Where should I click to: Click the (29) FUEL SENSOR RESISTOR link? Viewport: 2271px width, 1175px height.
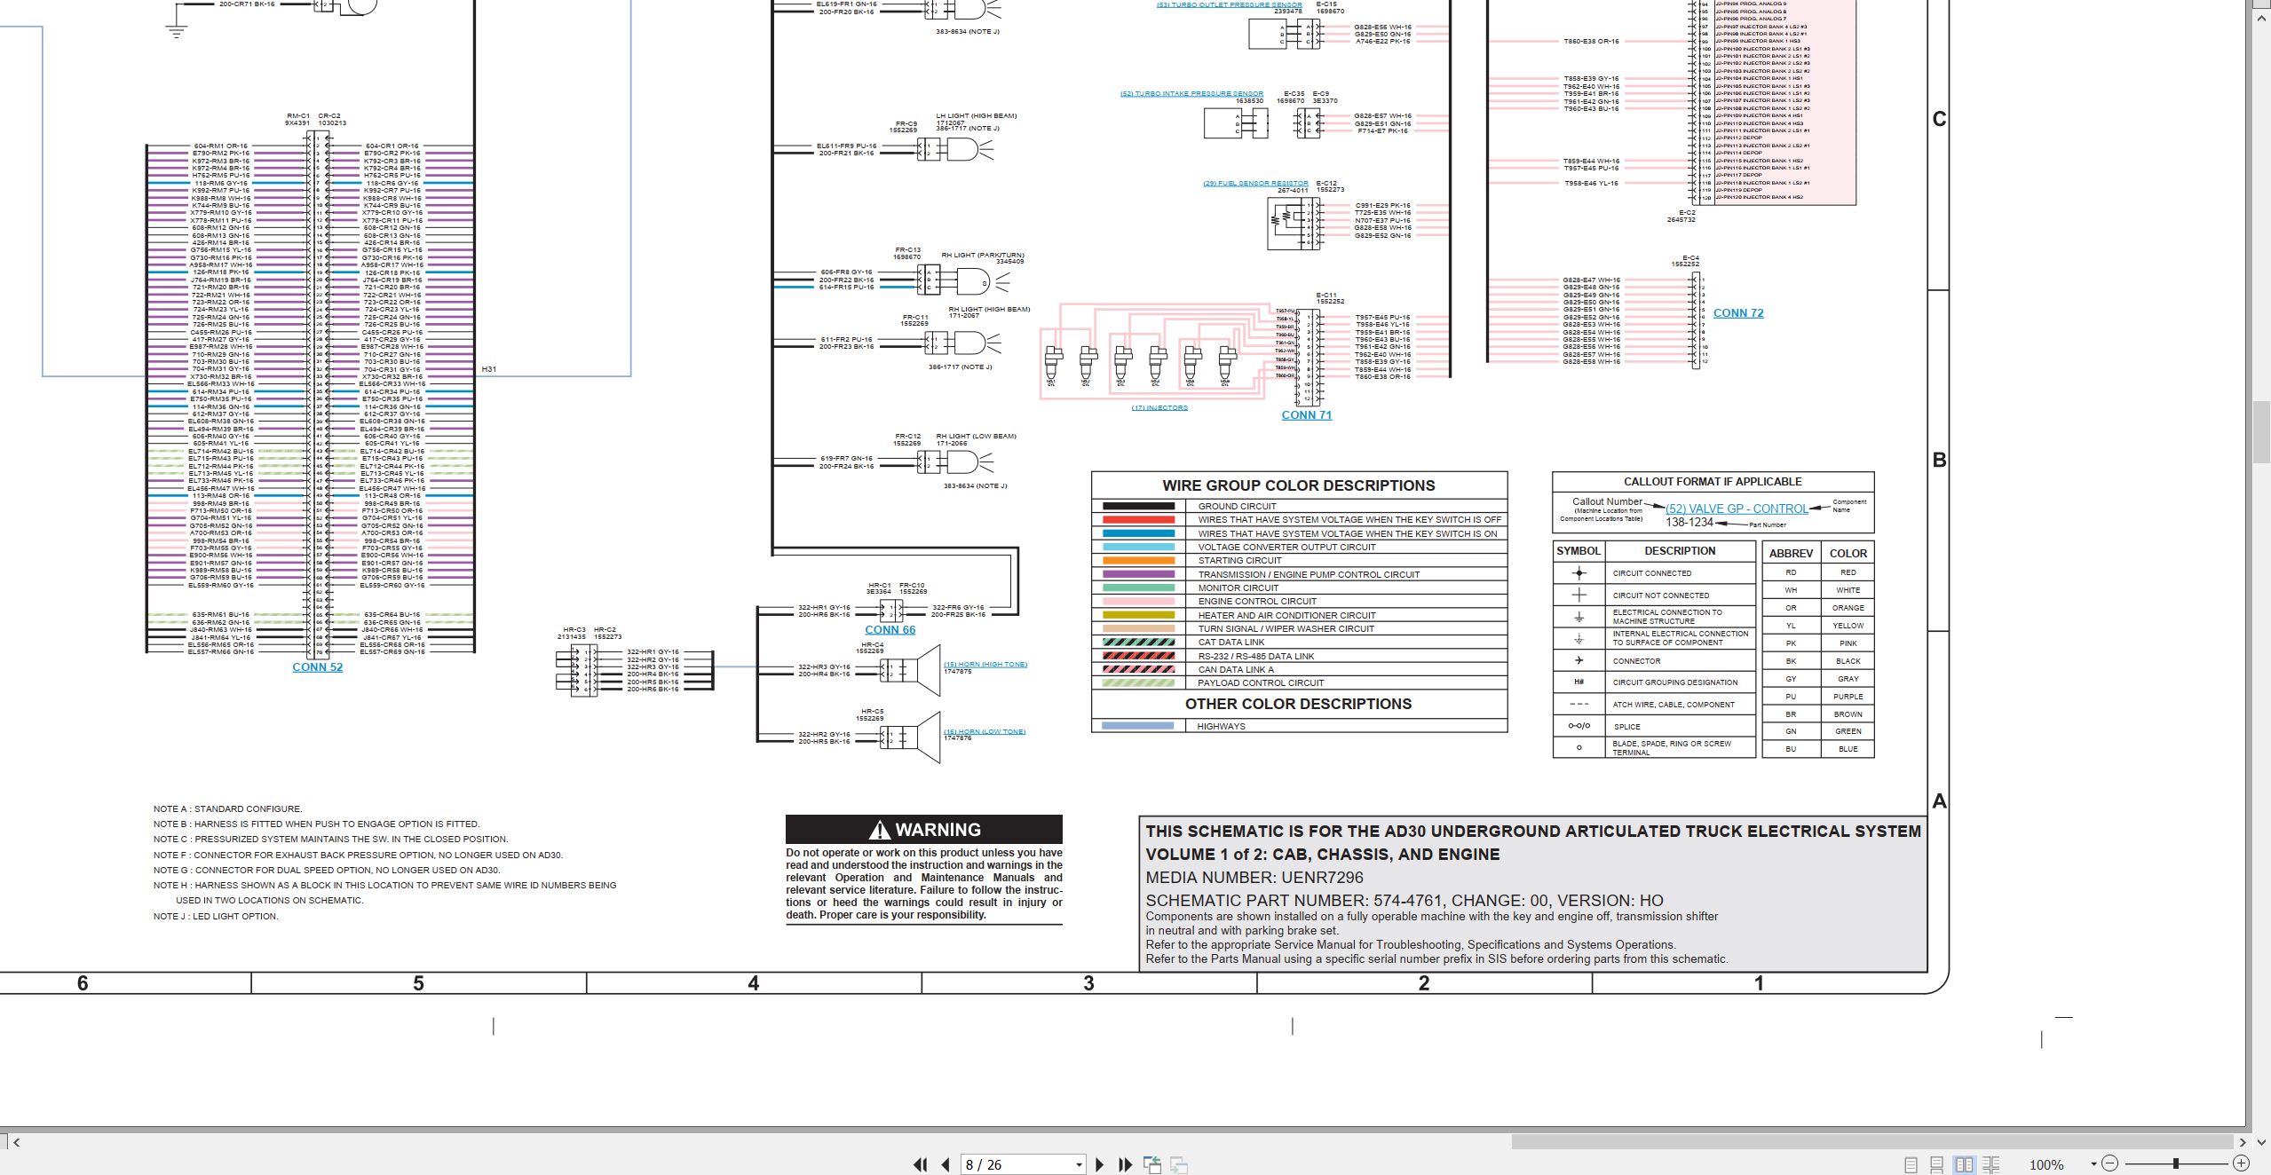point(1255,184)
